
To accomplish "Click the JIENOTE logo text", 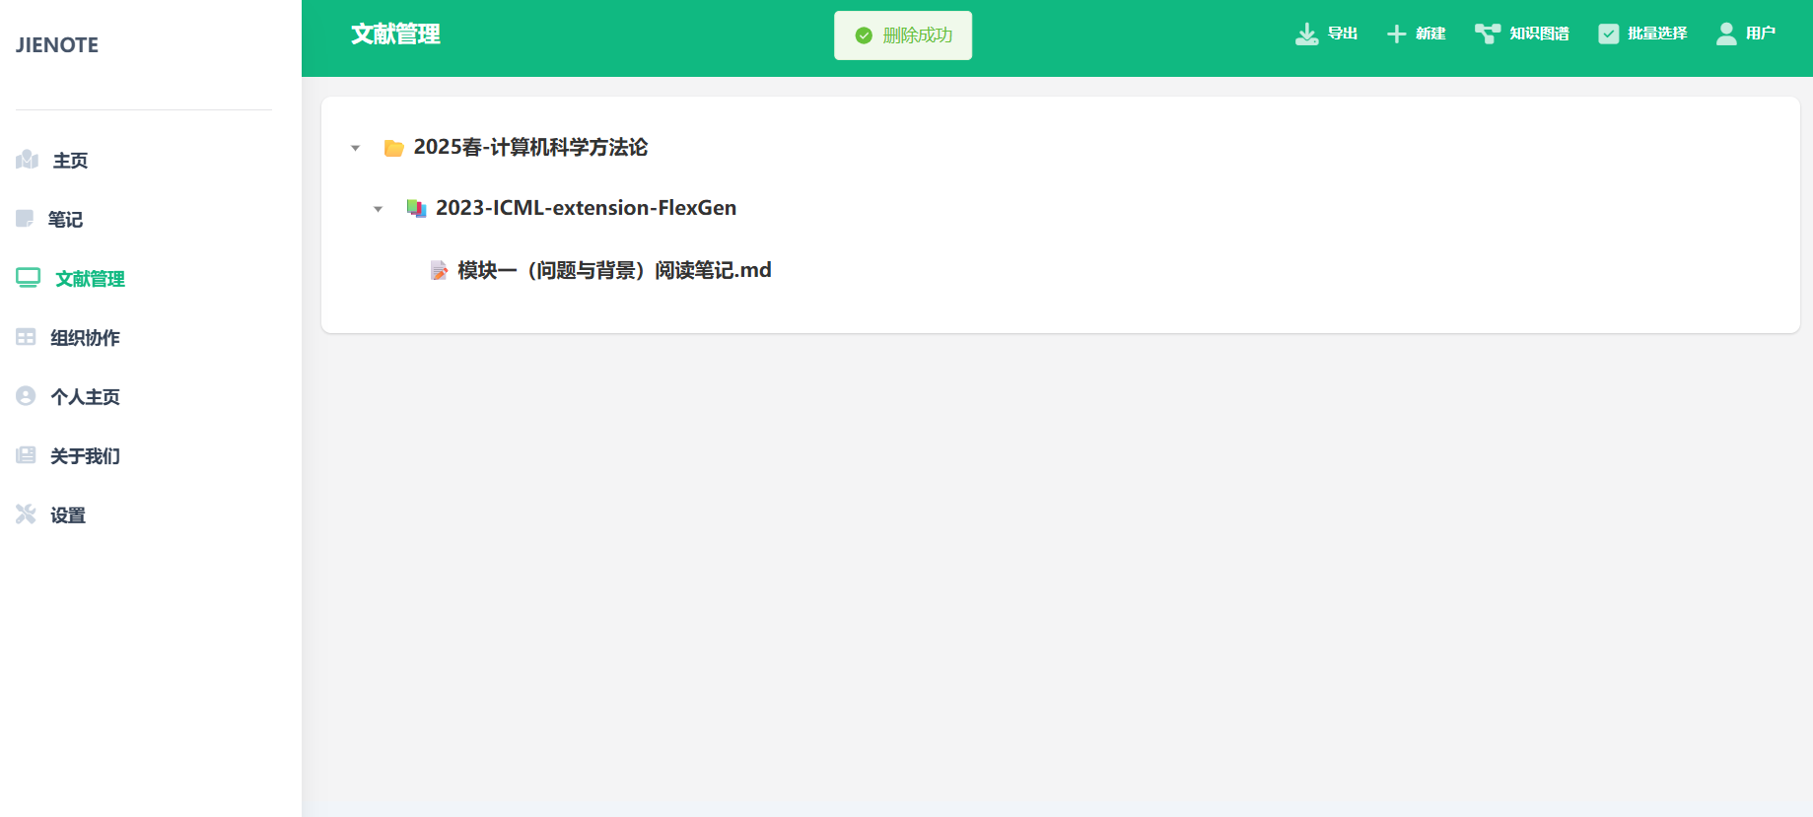I will (57, 45).
